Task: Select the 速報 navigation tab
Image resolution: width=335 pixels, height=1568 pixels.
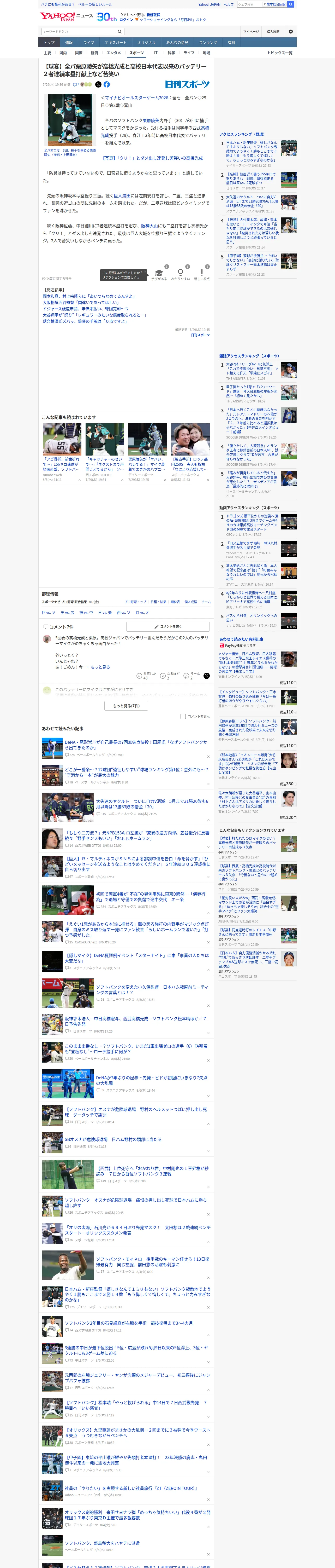Action: (x=69, y=43)
